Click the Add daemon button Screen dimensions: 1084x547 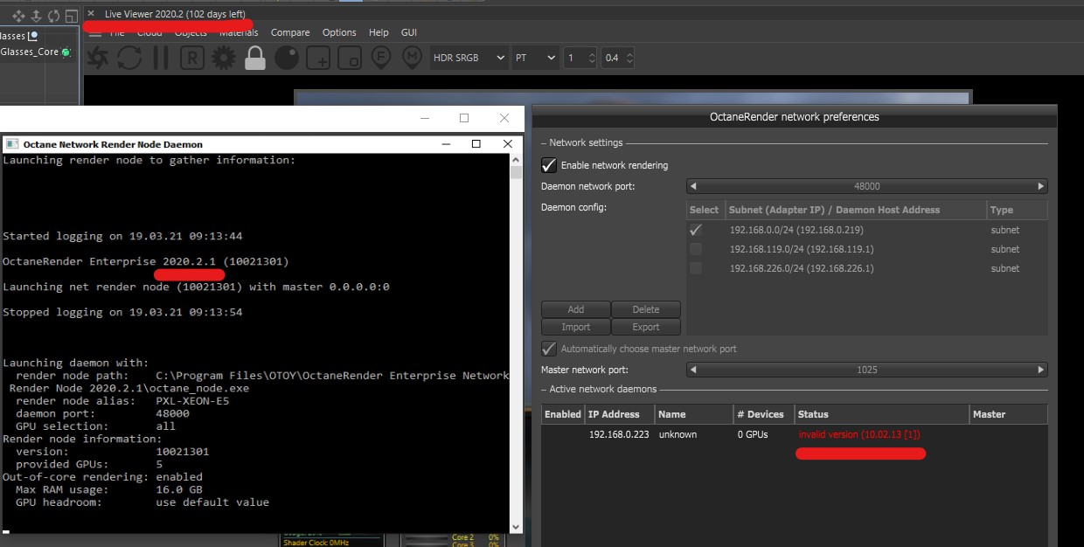[575, 309]
